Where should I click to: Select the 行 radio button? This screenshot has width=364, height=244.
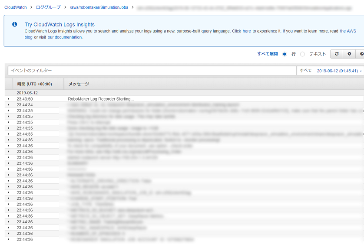(285, 54)
